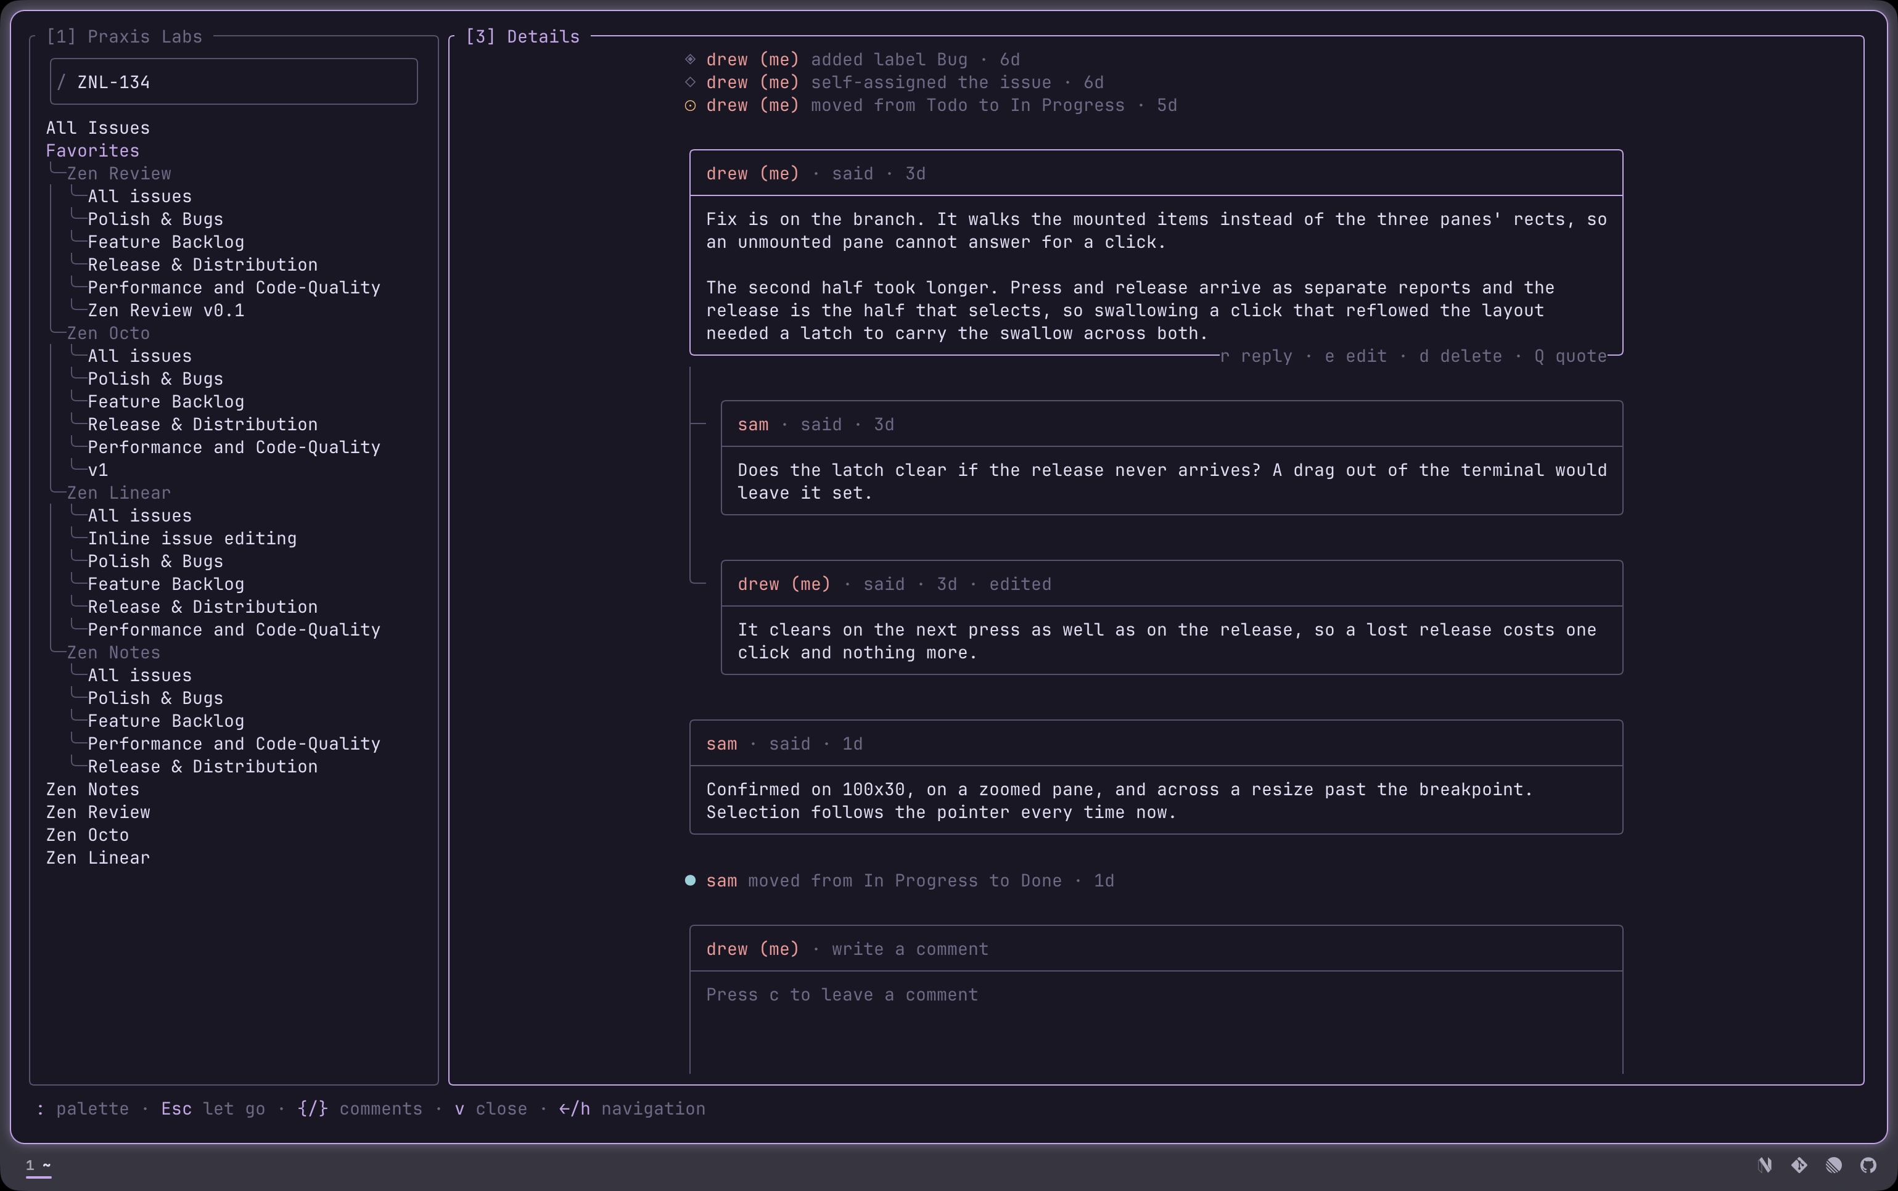Focus the ZNL-134 search field

234,82
